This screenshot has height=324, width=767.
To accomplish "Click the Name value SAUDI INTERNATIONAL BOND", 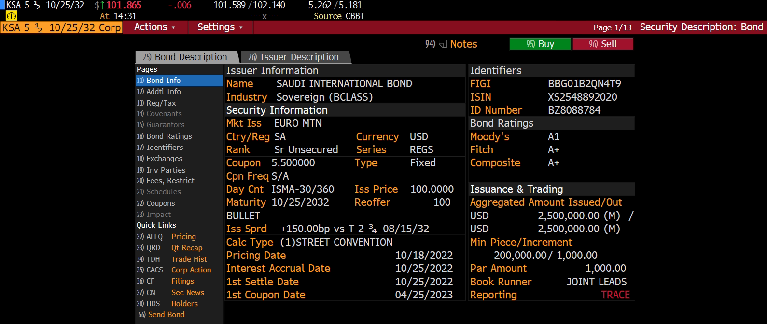I will point(344,84).
